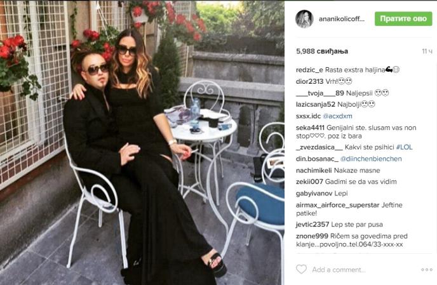Open the profile avatar picture
The width and height of the screenshot is (437, 285).
click(304, 19)
